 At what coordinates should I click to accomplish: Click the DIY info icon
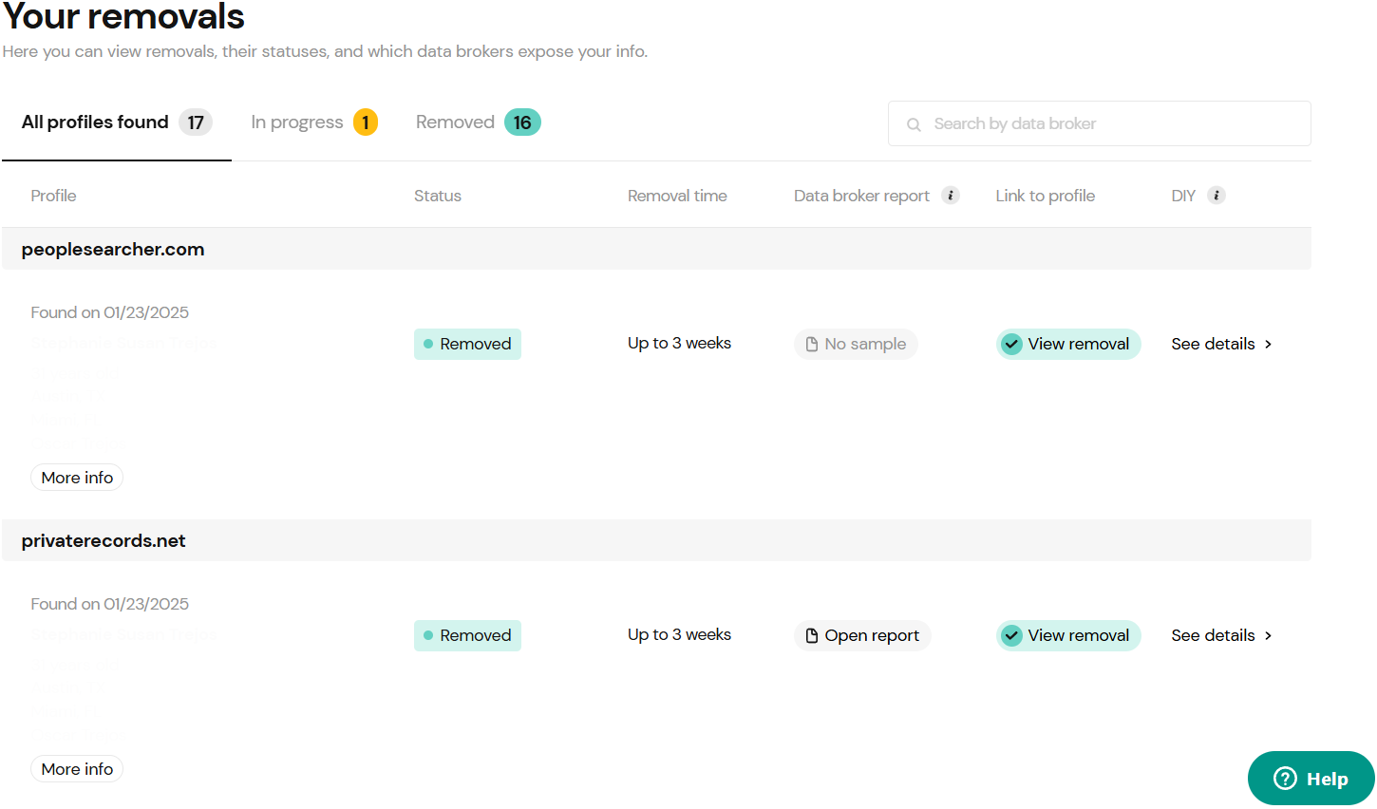pos(1216,196)
